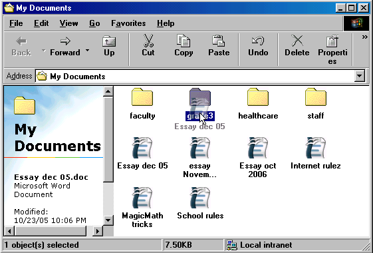
Task: Minimize the My Documents window
Action: tap(340, 8)
